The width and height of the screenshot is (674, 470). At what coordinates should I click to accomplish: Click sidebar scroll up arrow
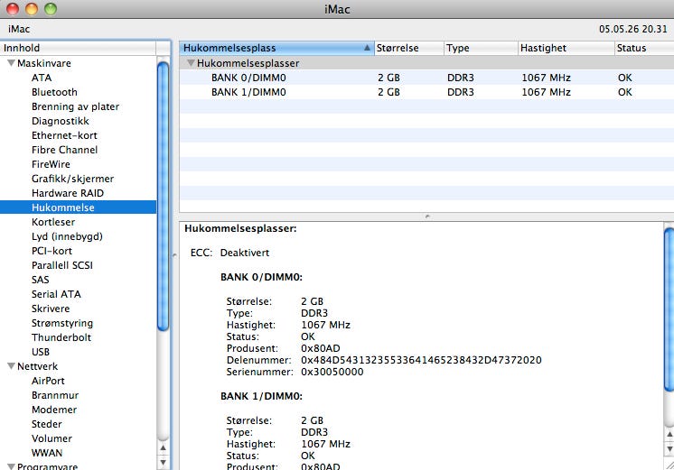coord(163,447)
